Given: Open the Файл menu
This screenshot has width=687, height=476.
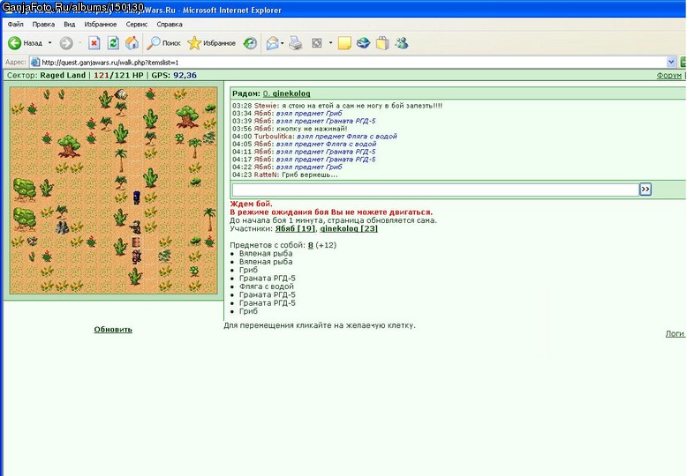Looking at the screenshot, I should (15, 24).
